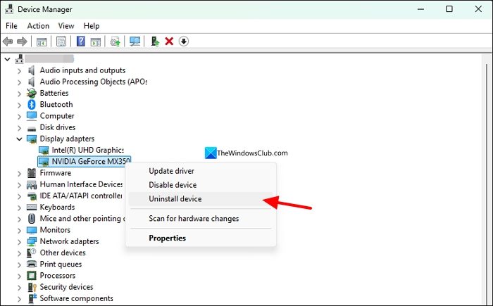Click the Security devices key icon

(32, 287)
